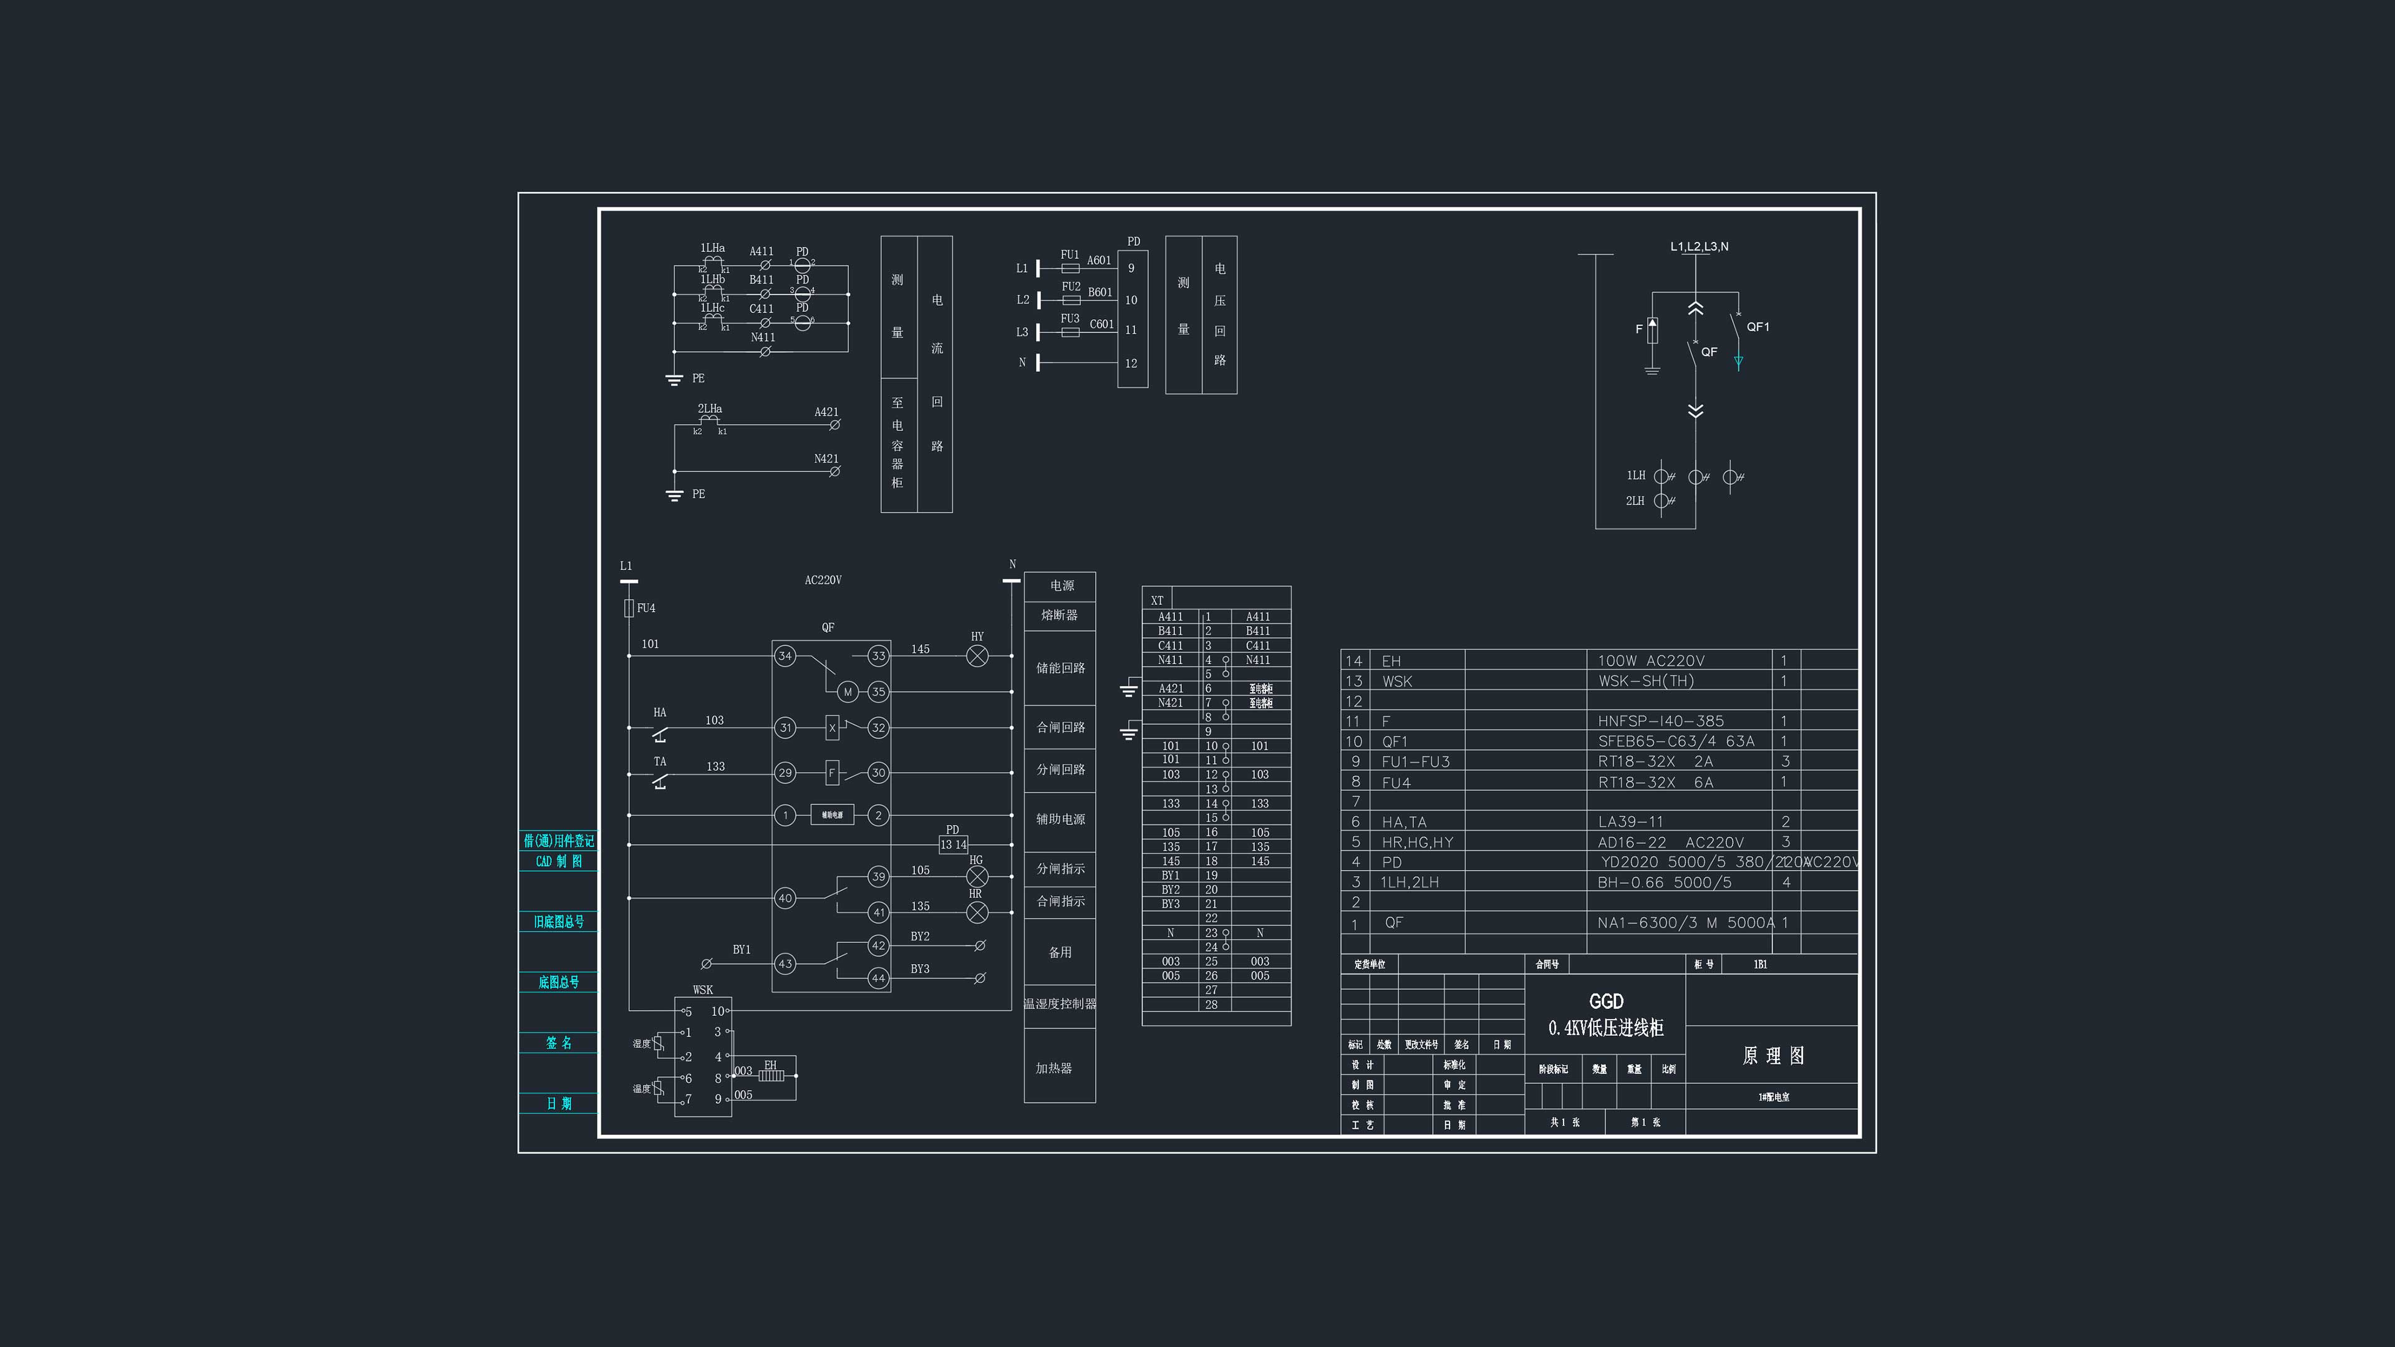Select the FU3 fuse symbol on L3 line

pos(1070,332)
